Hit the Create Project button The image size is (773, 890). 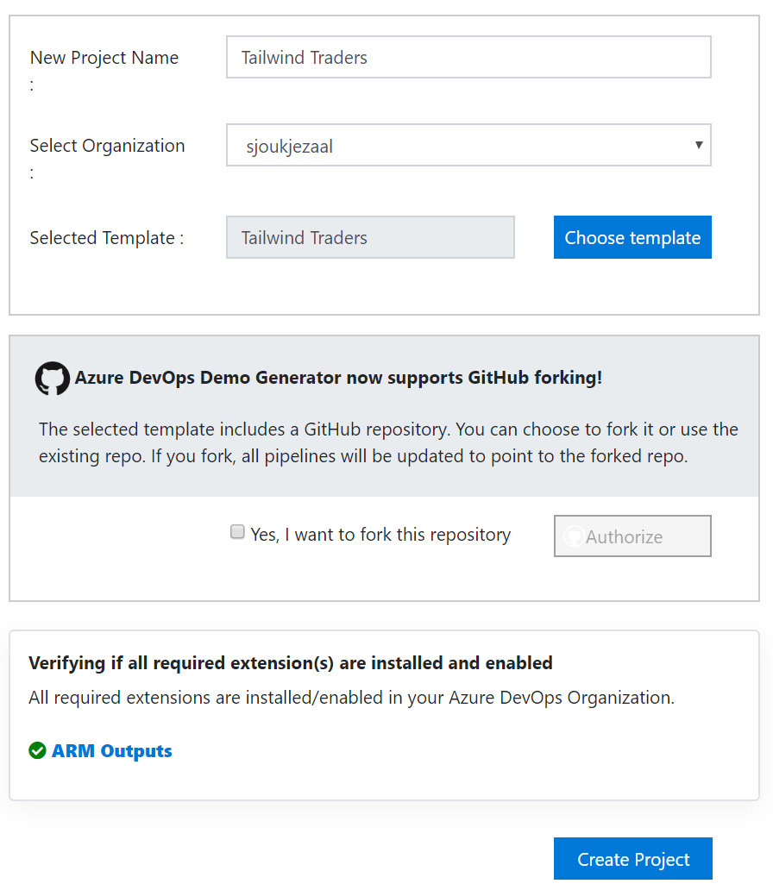633,859
